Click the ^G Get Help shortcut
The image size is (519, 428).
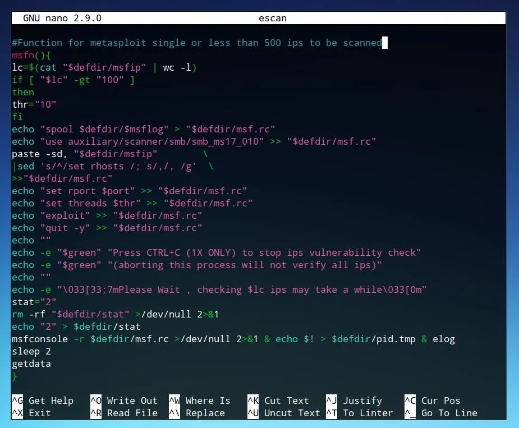[43, 401]
